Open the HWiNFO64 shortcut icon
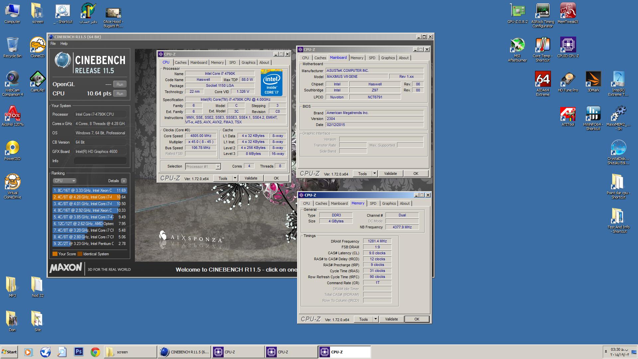 click(593, 118)
